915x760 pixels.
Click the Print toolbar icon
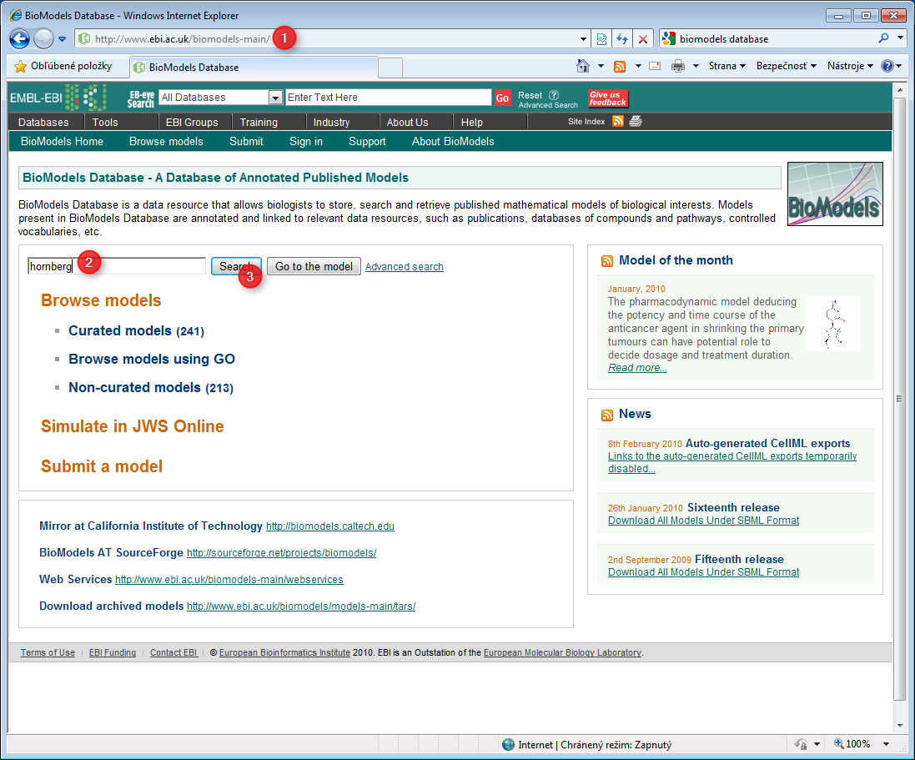tap(677, 66)
